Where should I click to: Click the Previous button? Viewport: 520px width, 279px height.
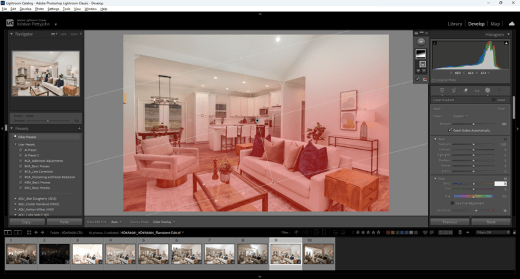(450, 222)
